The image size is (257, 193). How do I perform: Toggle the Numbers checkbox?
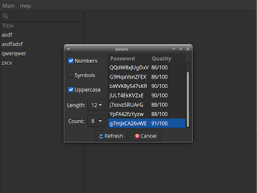coord(70,61)
